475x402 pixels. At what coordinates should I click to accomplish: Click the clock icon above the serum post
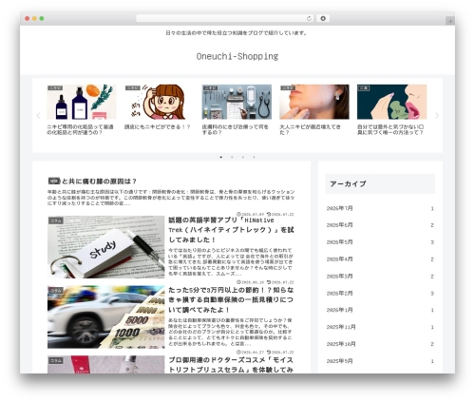238,352
